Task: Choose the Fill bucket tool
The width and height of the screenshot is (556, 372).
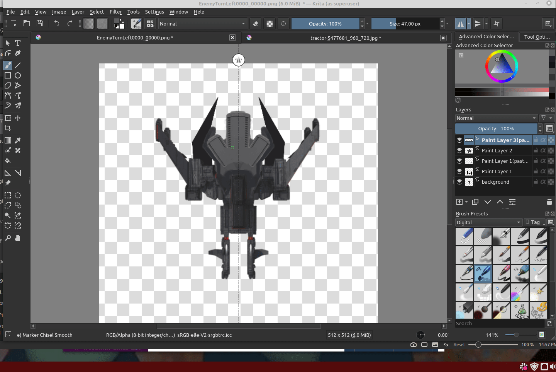Action: tap(8, 160)
